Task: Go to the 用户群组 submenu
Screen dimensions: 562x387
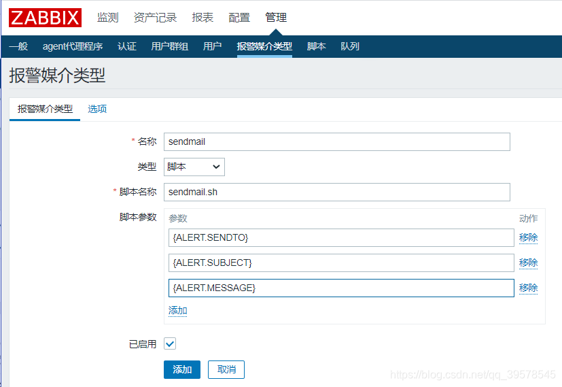Action: (169, 46)
